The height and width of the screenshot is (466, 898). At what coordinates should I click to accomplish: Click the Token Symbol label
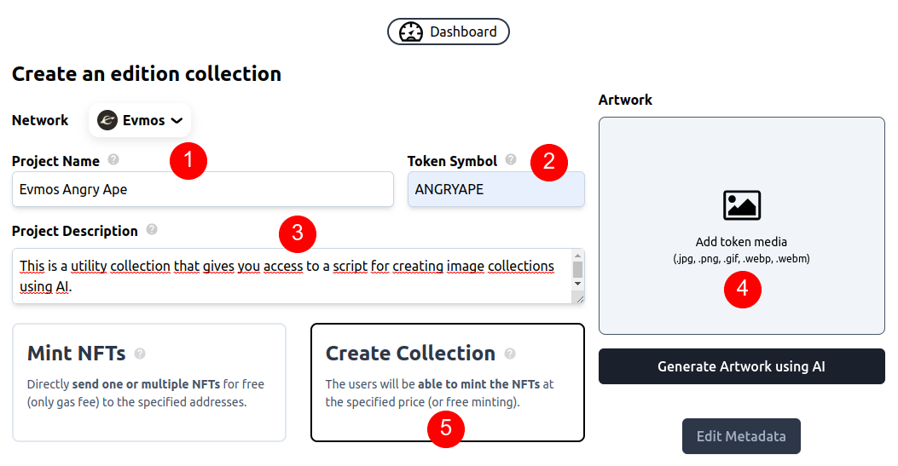coord(453,162)
